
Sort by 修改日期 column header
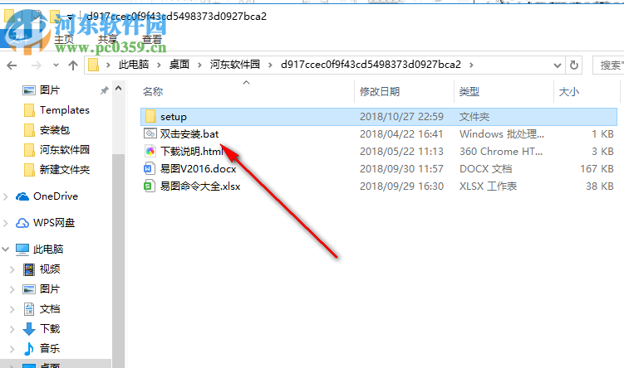[x=380, y=92]
